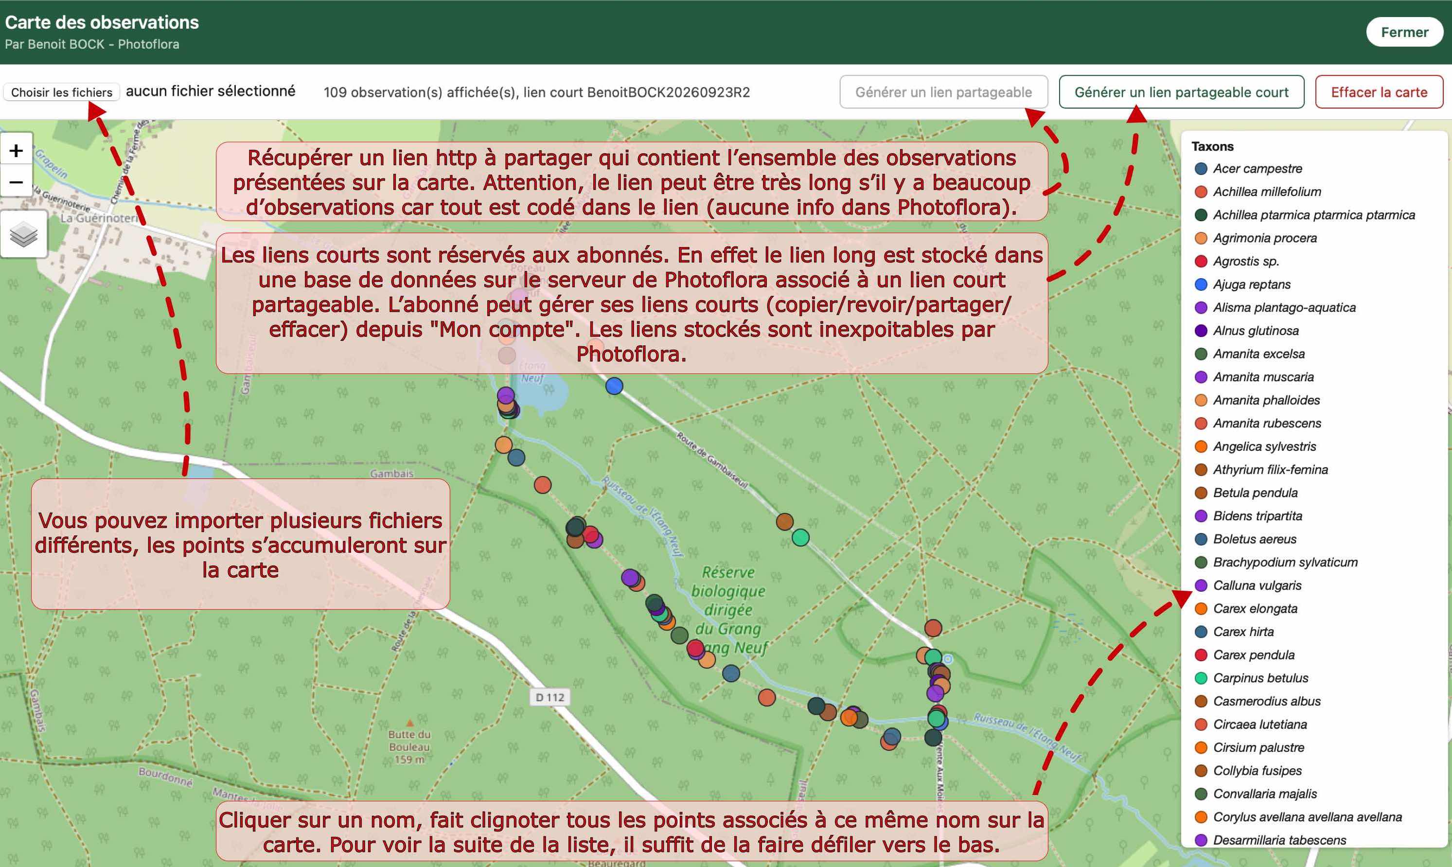Zoom in with the plus button
1452x867 pixels.
click(x=17, y=151)
